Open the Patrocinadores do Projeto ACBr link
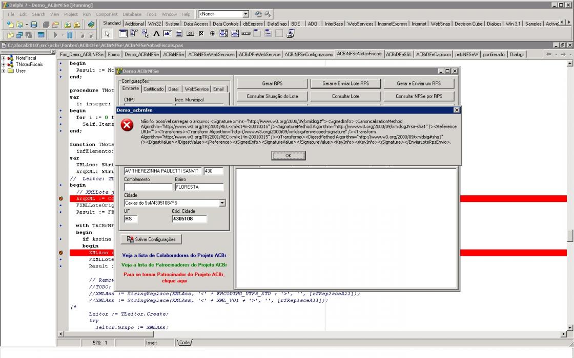The width and height of the screenshot is (574, 358). coord(174,265)
